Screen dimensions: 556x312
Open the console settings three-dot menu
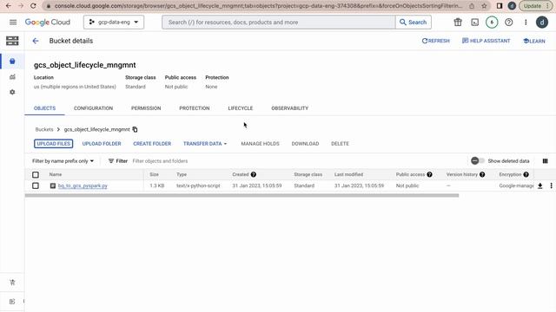pos(526,23)
